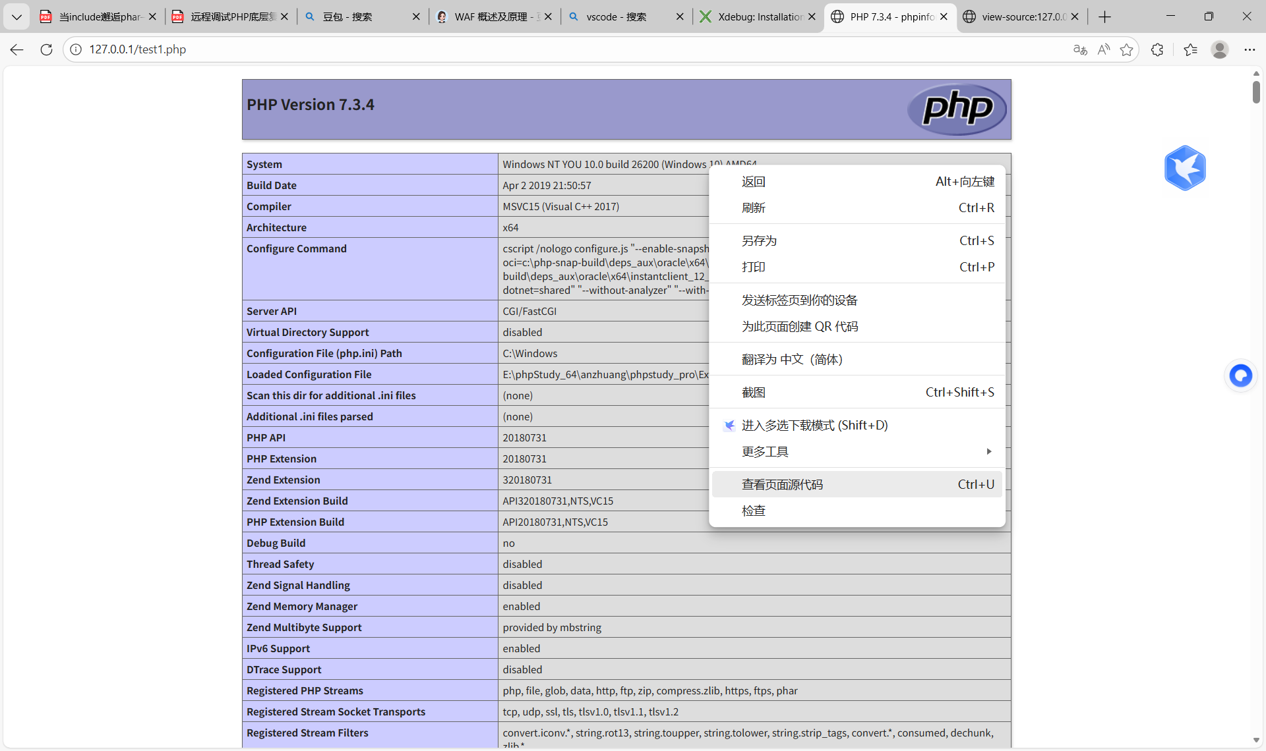Open the browser extensions puzzle icon
The height and width of the screenshot is (751, 1266).
pos(1157,49)
